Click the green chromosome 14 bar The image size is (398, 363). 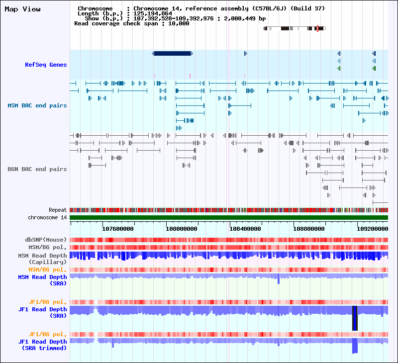(x=229, y=217)
